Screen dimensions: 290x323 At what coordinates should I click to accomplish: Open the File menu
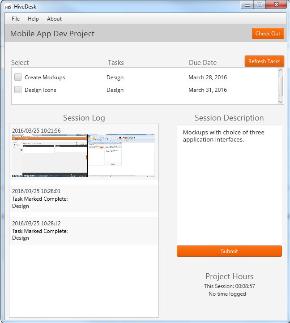tap(16, 19)
